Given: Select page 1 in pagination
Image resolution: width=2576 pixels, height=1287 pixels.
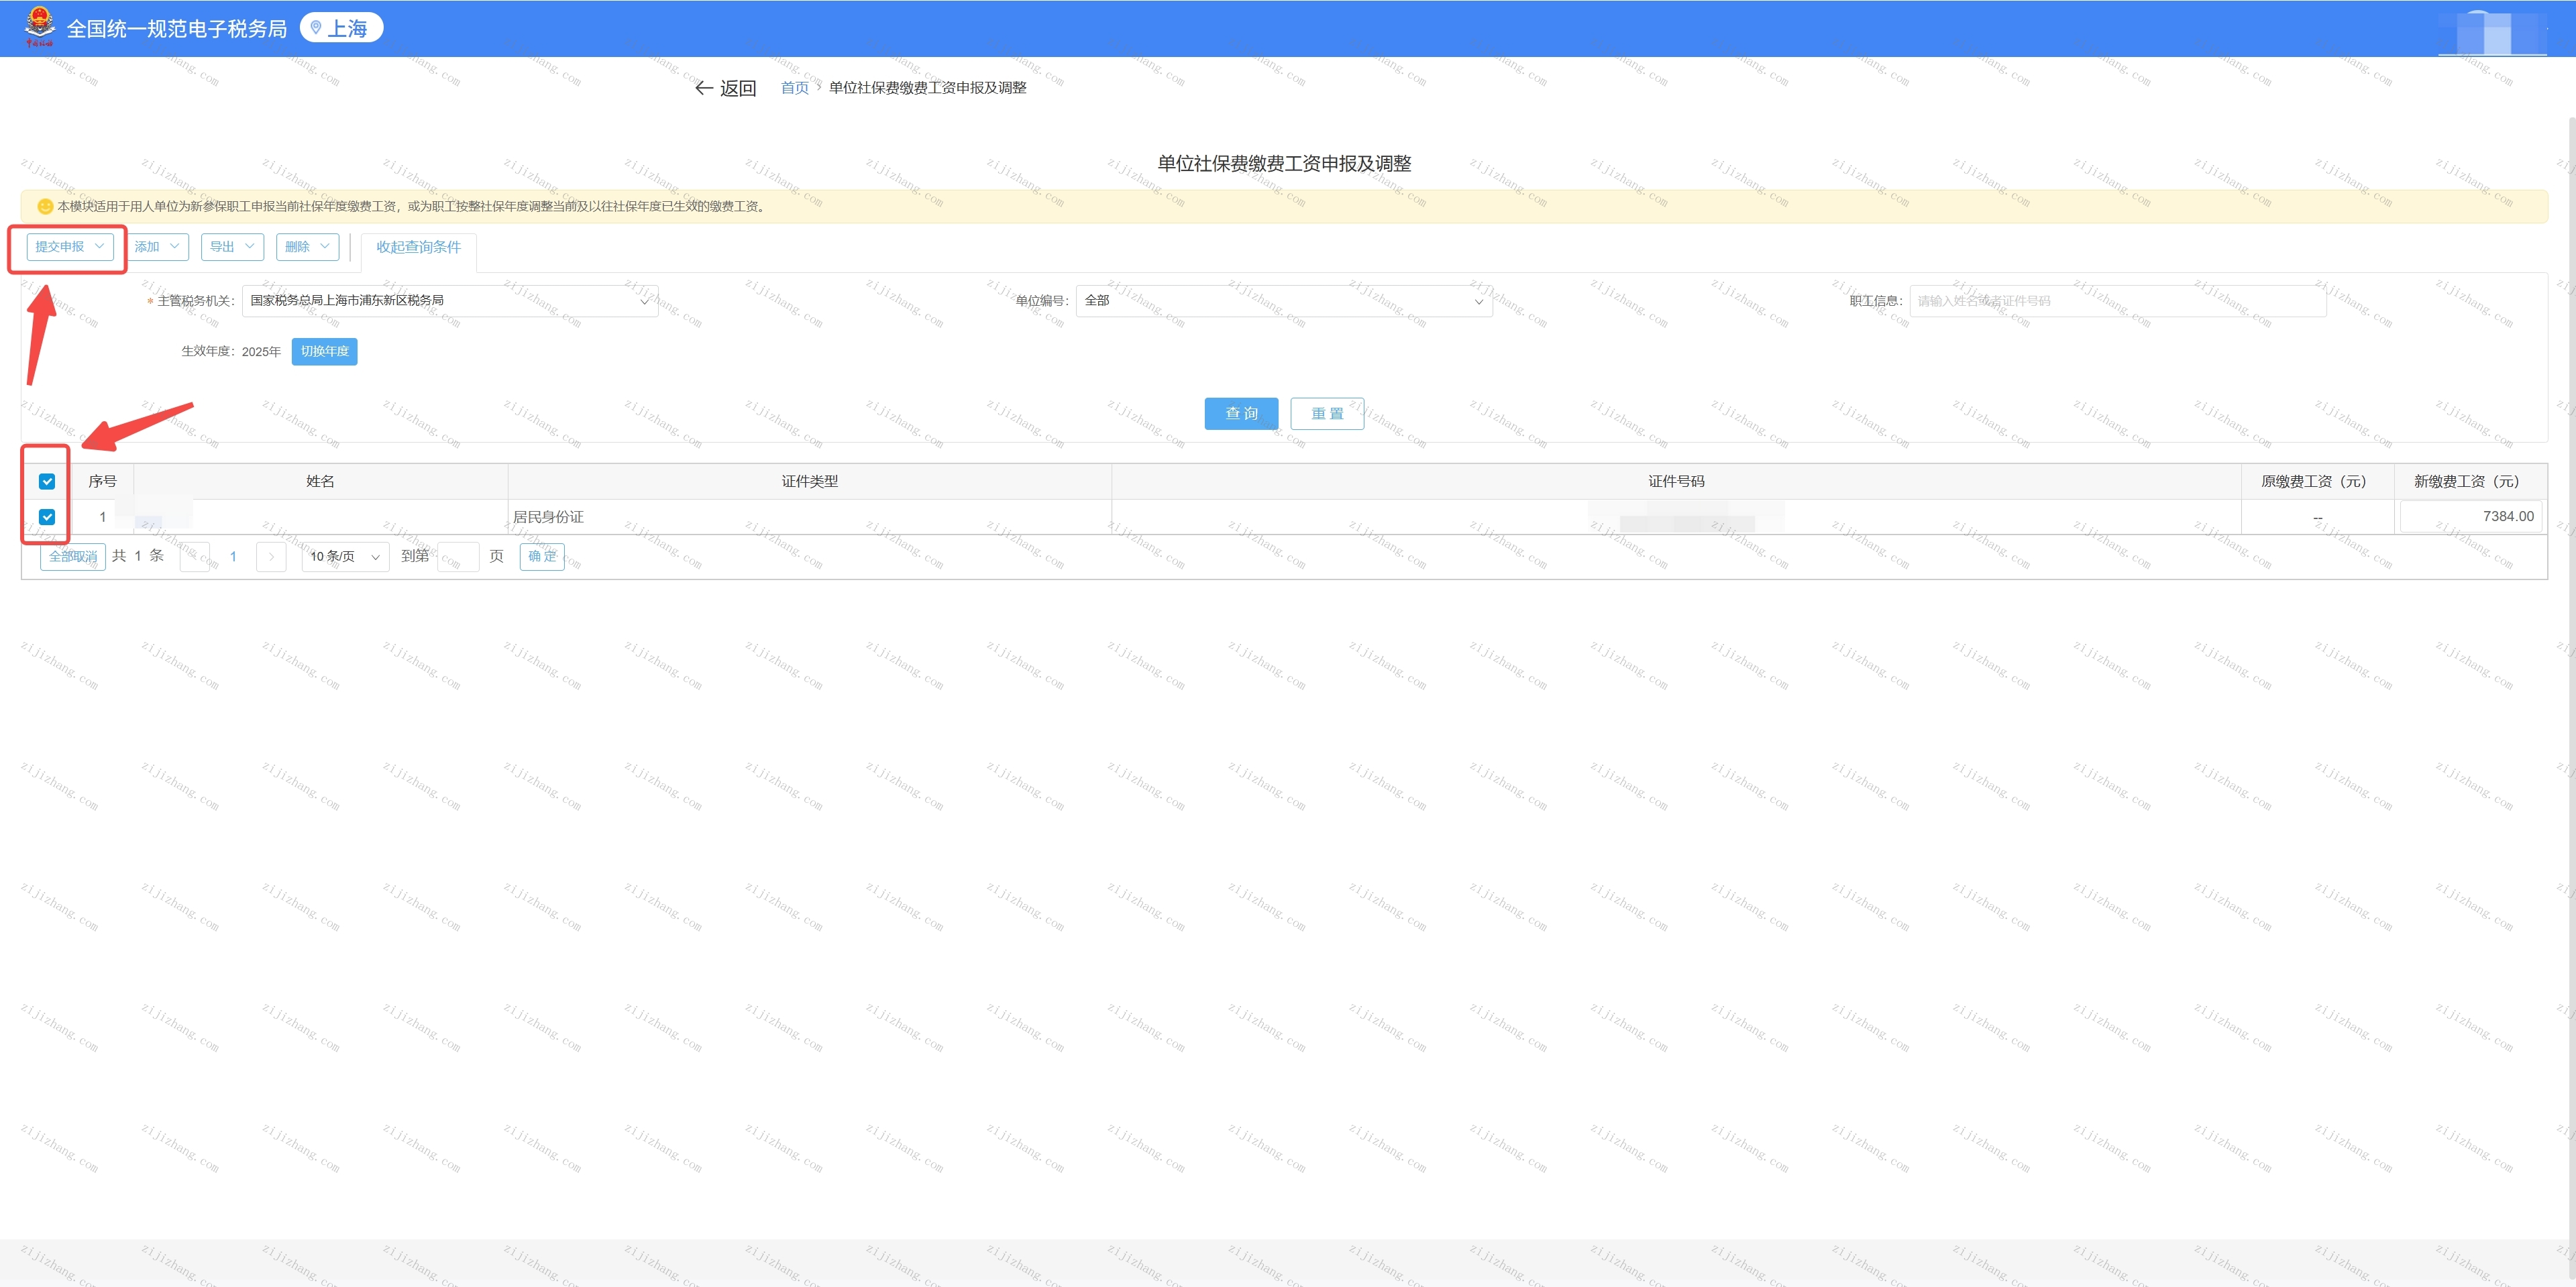Looking at the screenshot, I should (x=233, y=557).
